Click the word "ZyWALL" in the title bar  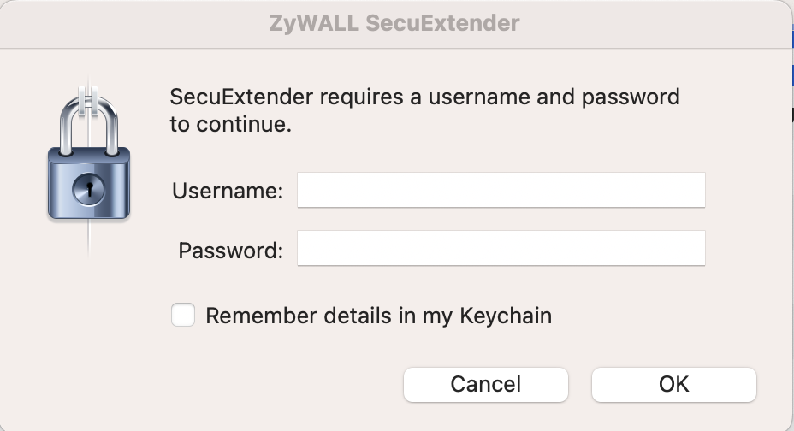point(313,23)
